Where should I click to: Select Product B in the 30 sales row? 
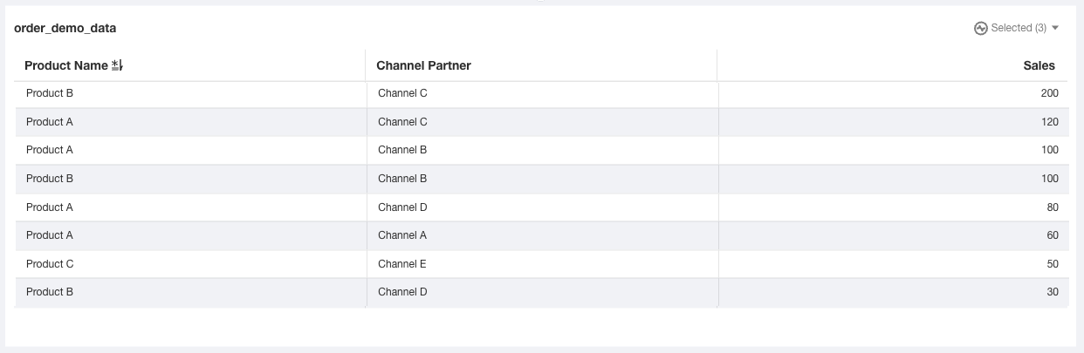click(50, 292)
